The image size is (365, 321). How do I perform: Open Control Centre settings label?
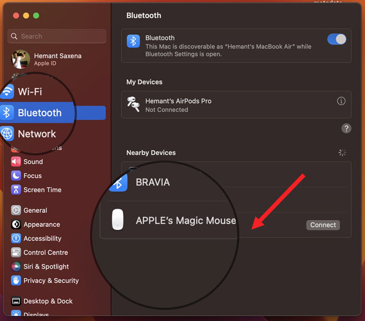46,253
